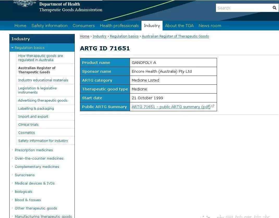Open How therapeutic goods are regulated in Australia
This screenshot has height=218, width=279.
pos(41,58)
